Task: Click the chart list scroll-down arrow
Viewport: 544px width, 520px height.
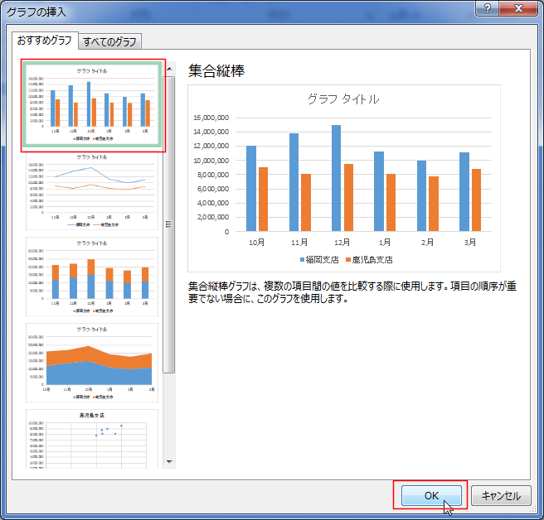Action: click(x=170, y=461)
